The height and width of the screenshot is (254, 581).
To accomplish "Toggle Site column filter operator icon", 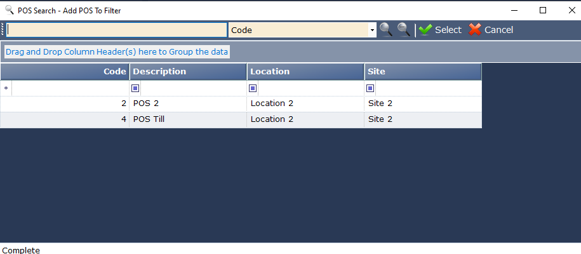I will click(370, 88).
